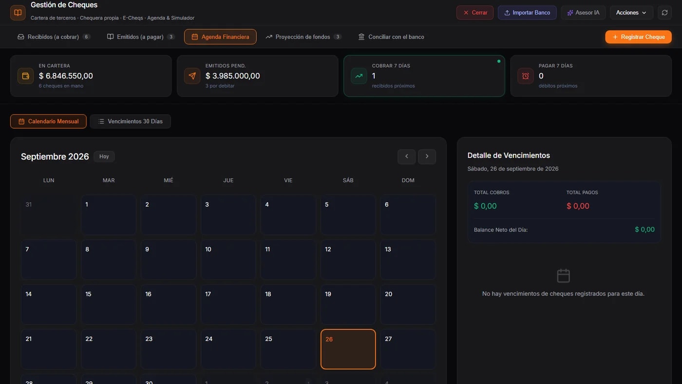Click the alarm clock icon in Pagar 7 Días card
682x384 pixels.
(x=525, y=76)
